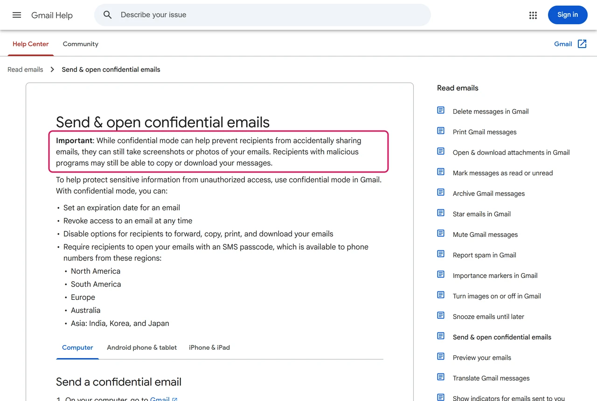Click the blue Sign in button

click(568, 15)
